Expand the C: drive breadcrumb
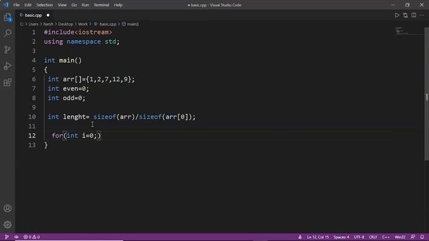The image size is (429, 241). pyautogui.click(x=21, y=24)
